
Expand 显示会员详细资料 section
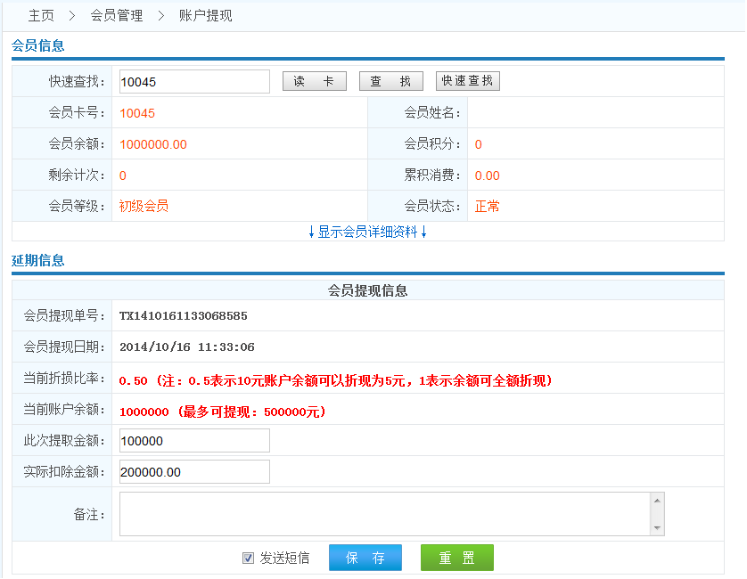click(x=368, y=232)
